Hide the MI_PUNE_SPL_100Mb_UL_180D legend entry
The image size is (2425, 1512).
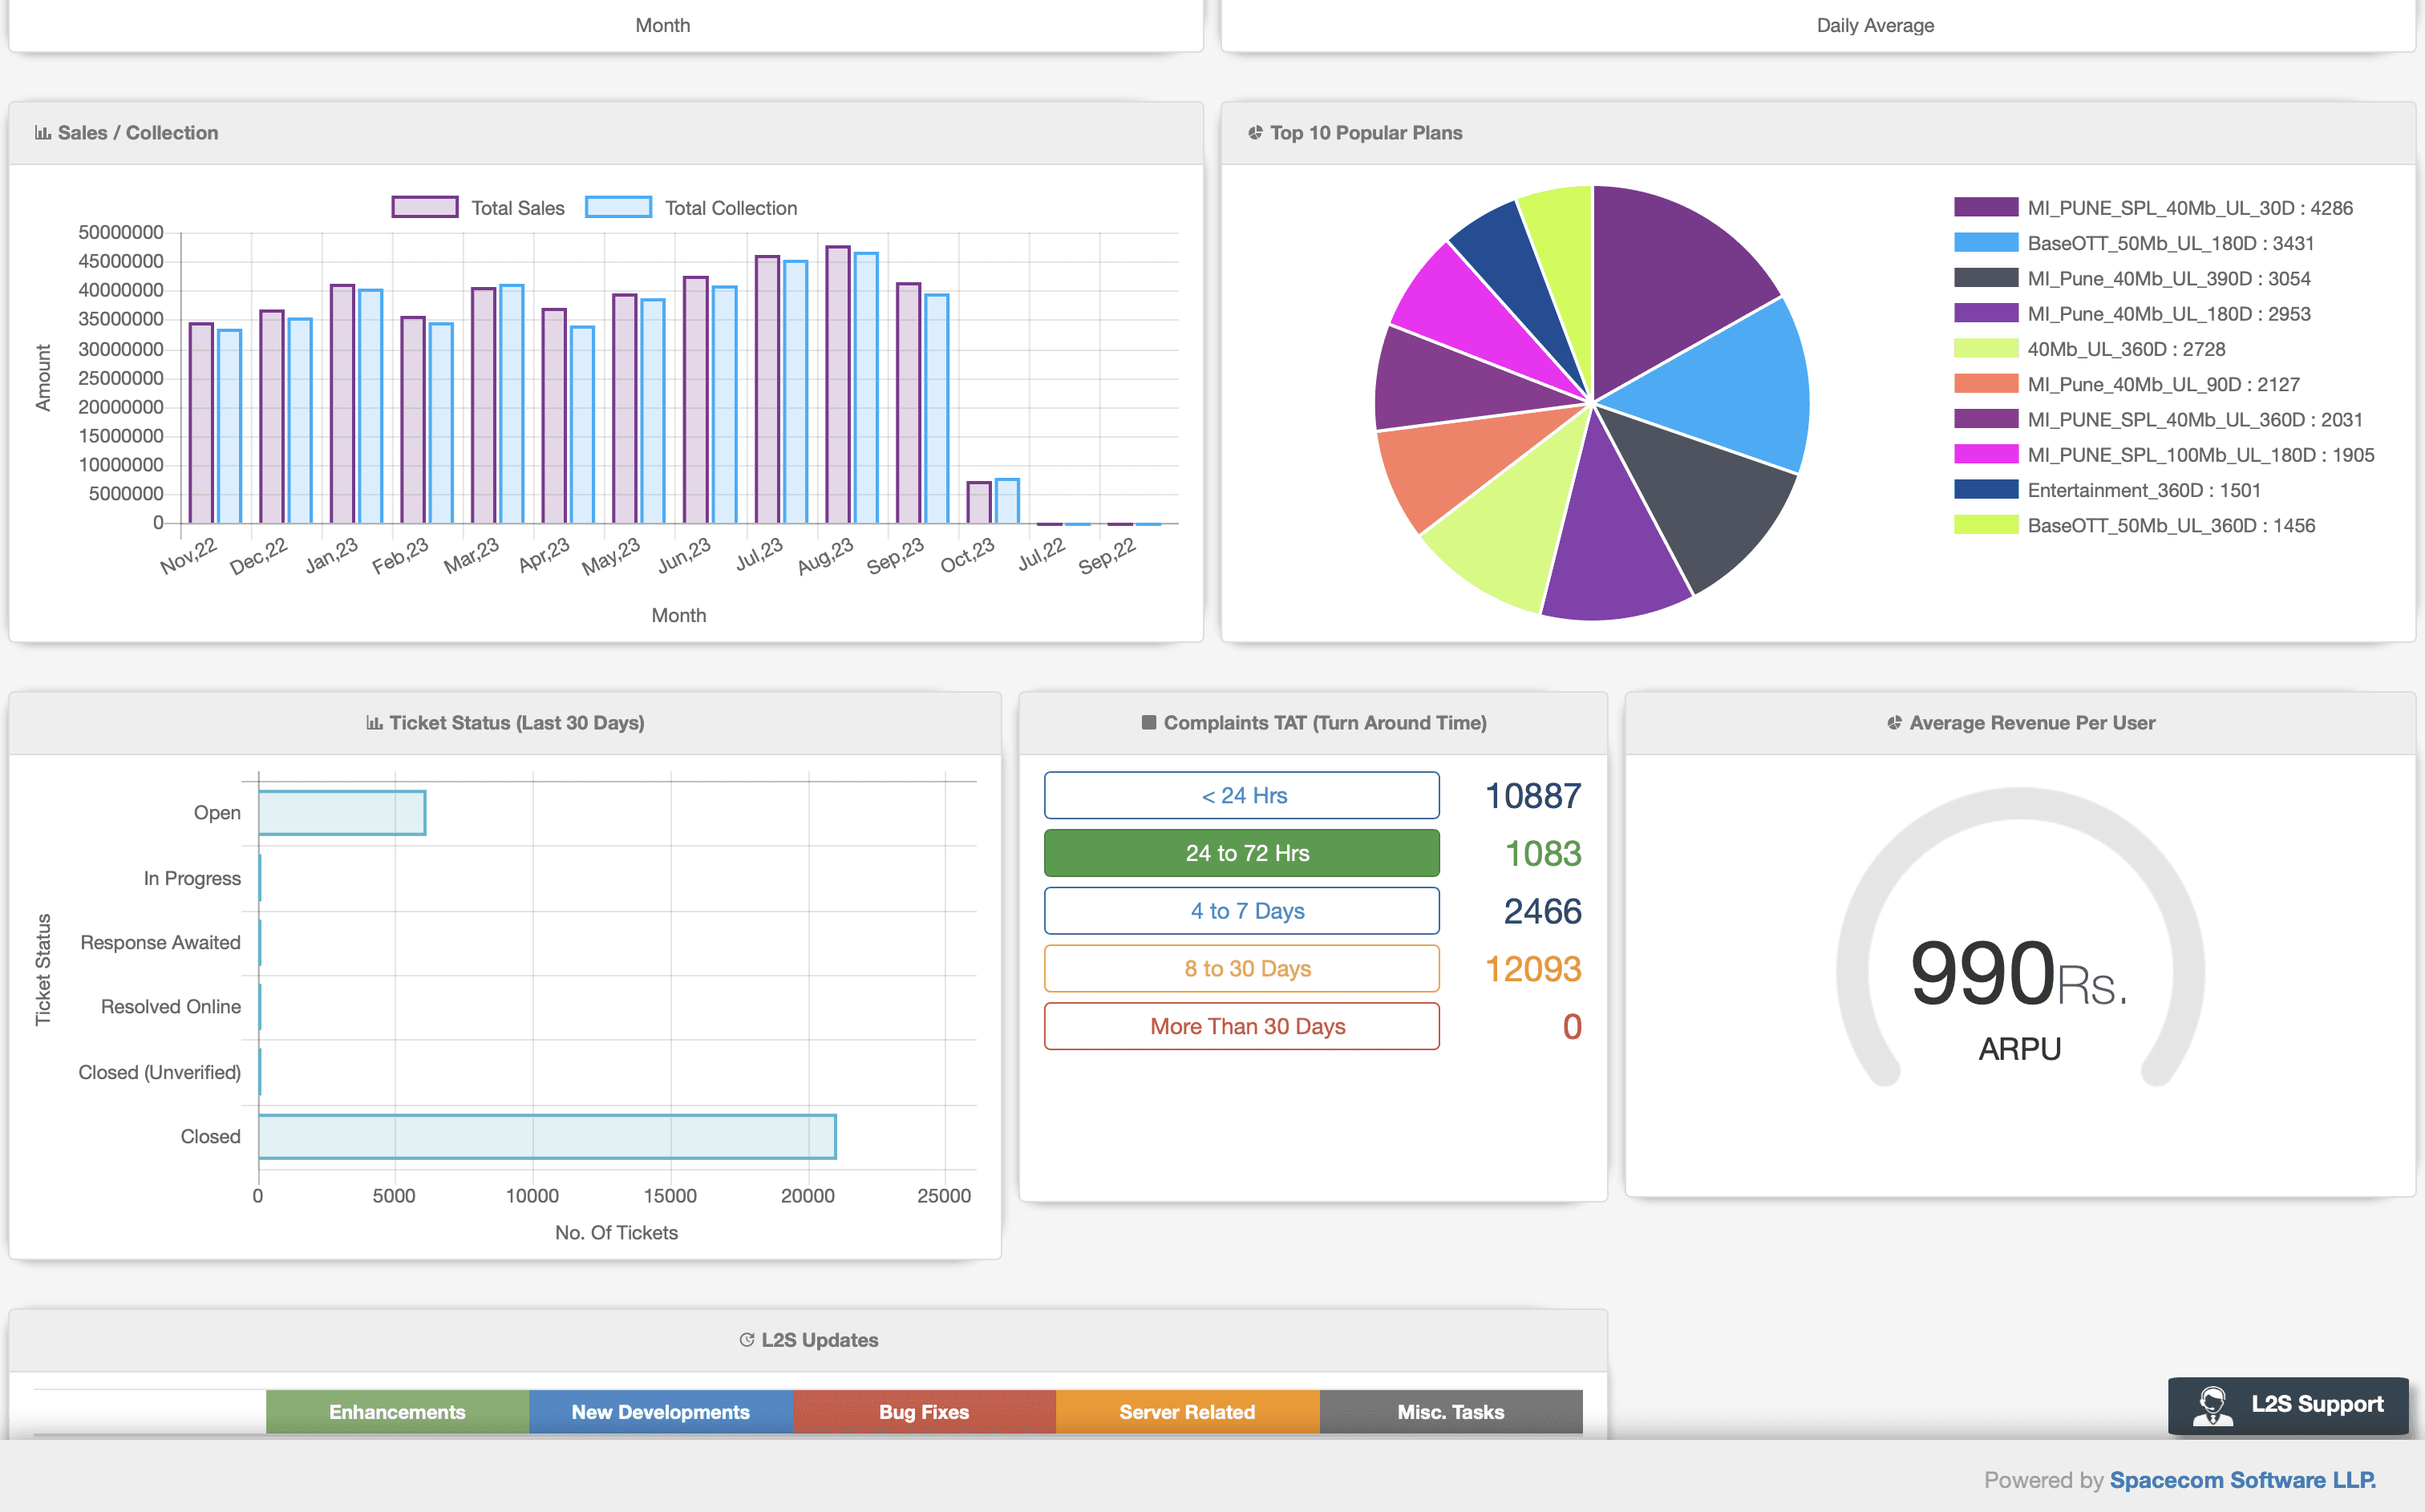2164,455
